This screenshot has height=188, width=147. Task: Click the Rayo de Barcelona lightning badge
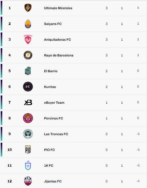[28, 55]
